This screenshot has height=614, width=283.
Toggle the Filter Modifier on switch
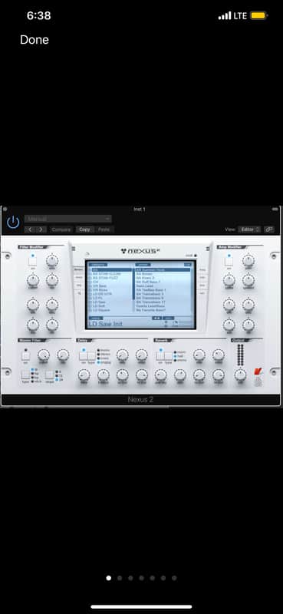(x=32, y=261)
